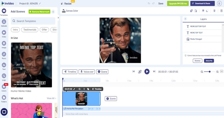This screenshot has width=224, height=118.
Task: Open the Image library in sidebar
Action: point(4,45)
